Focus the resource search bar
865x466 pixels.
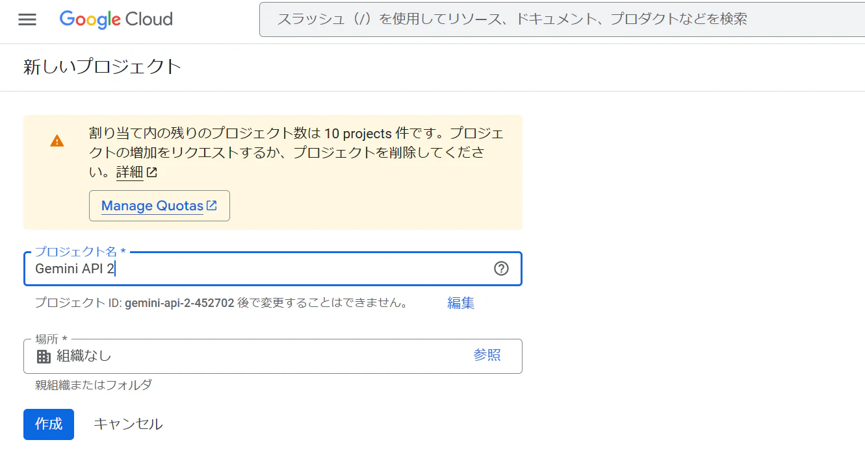(x=562, y=19)
